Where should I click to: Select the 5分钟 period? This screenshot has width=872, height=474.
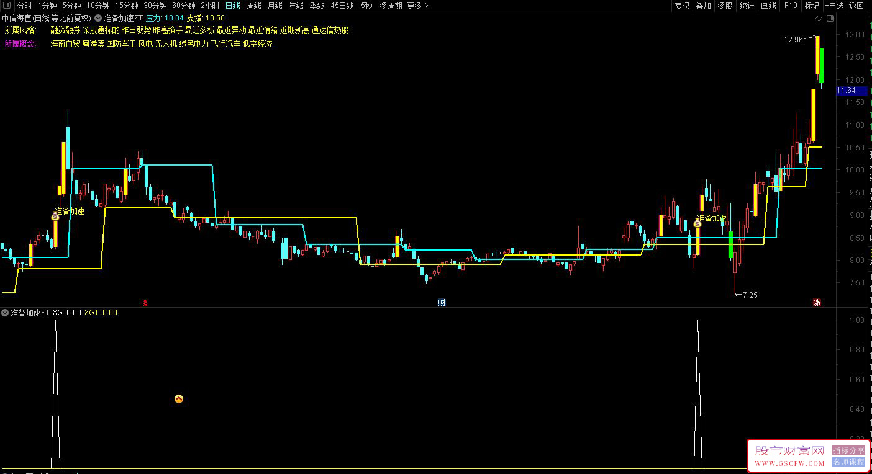[72, 6]
